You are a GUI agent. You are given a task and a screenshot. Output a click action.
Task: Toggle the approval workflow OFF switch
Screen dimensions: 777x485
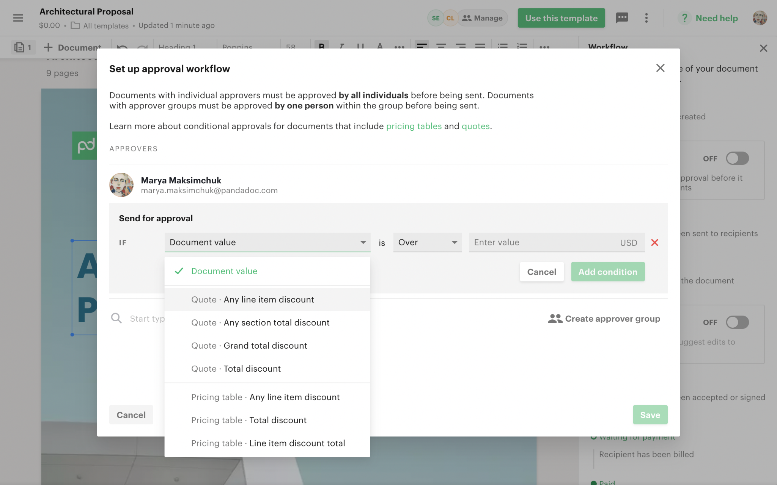pyautogui.click(x=737, y=158)
